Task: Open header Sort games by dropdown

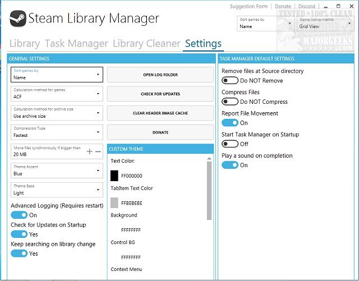Action: (x=265, y=24)
